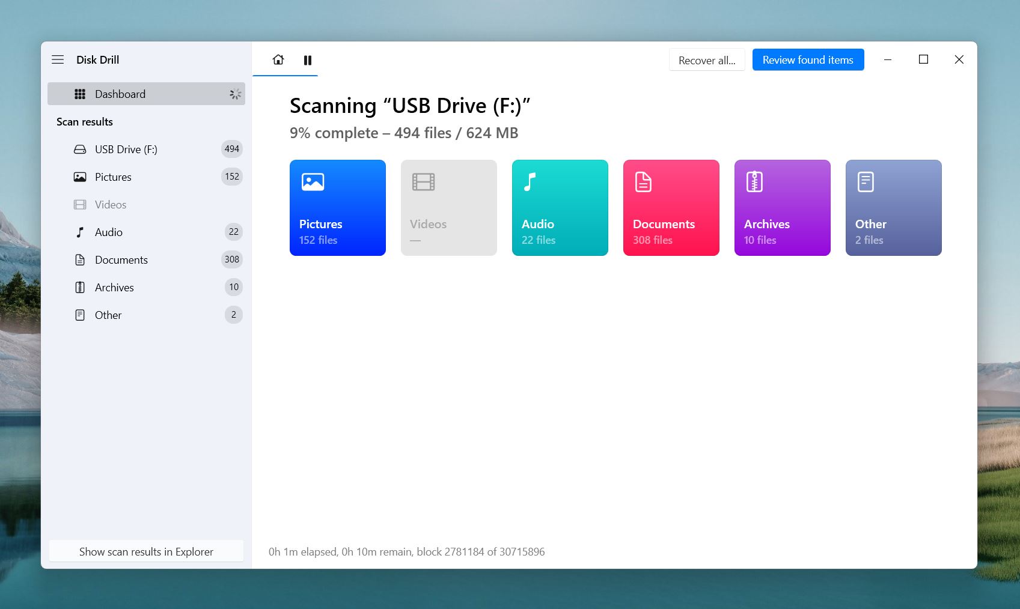Viewport: 1020px width, 609px height.
Task: Click the Videos film icon in the sidebar
Action: click(80, 204)
